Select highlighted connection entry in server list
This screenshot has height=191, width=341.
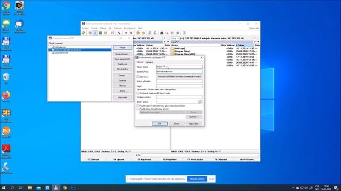[x=80, y=50]
